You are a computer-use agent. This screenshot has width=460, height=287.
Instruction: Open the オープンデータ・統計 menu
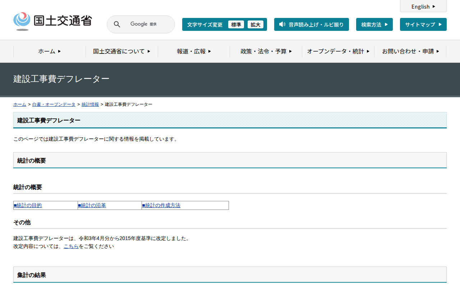click(x=338, y=51)
